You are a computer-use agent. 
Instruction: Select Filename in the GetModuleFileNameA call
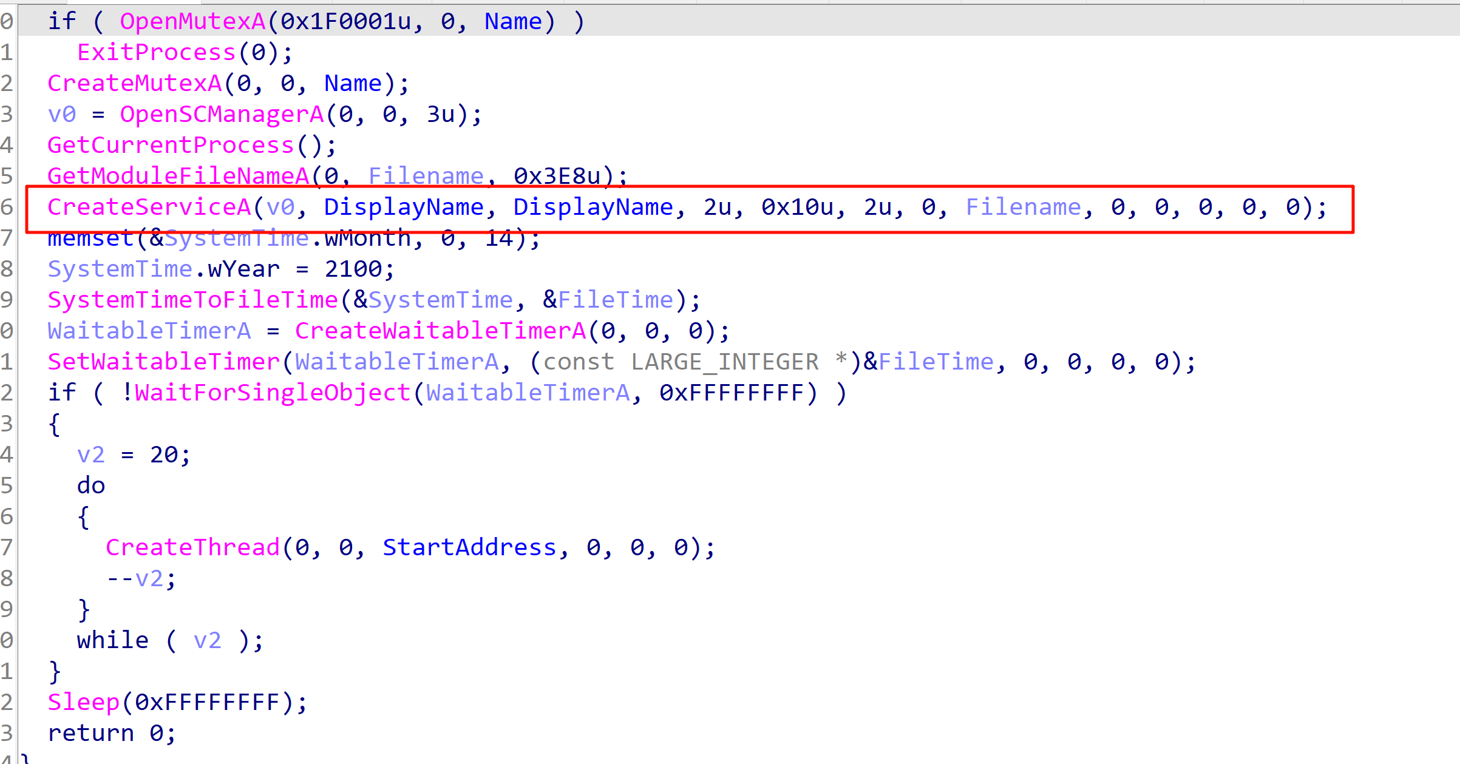[426, 176]
